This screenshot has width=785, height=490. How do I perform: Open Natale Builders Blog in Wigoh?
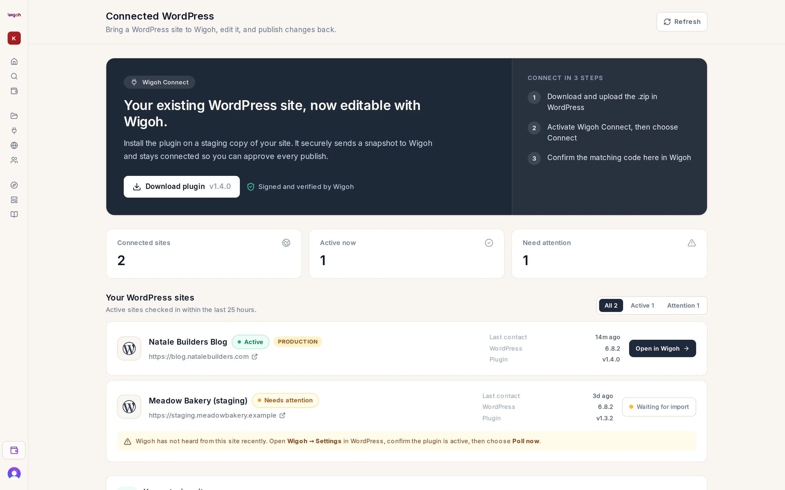(662, 348)
